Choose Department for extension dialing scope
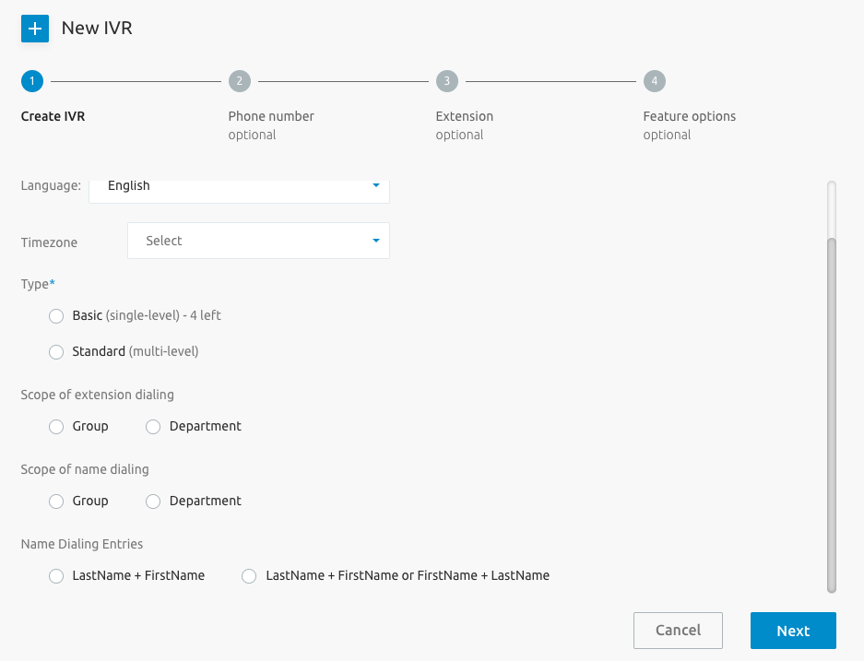 (x=153, y=426)
